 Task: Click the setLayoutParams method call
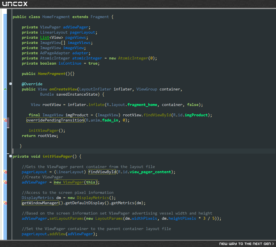pos(67,219)
